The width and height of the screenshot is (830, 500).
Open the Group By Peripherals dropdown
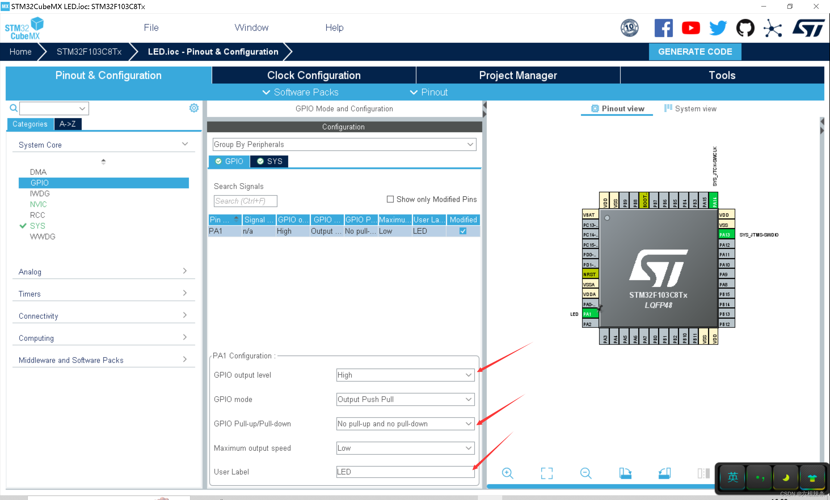click(344, 144)
